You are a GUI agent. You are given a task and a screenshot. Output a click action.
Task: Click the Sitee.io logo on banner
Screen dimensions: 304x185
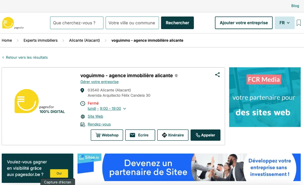pos(89,157)
